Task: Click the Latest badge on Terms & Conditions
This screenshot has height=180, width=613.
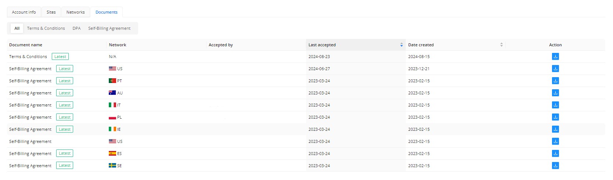Action: tap(60, 57)
